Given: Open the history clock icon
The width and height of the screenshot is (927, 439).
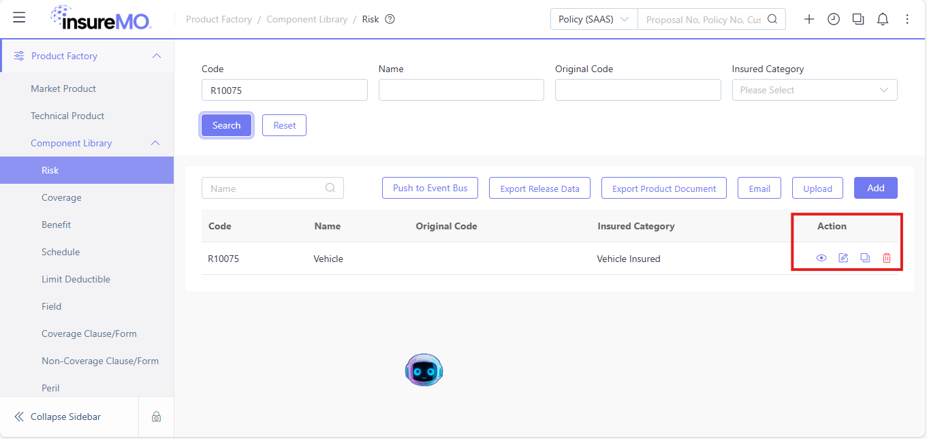Looking at the screenshot, I should tap(834, 19).
